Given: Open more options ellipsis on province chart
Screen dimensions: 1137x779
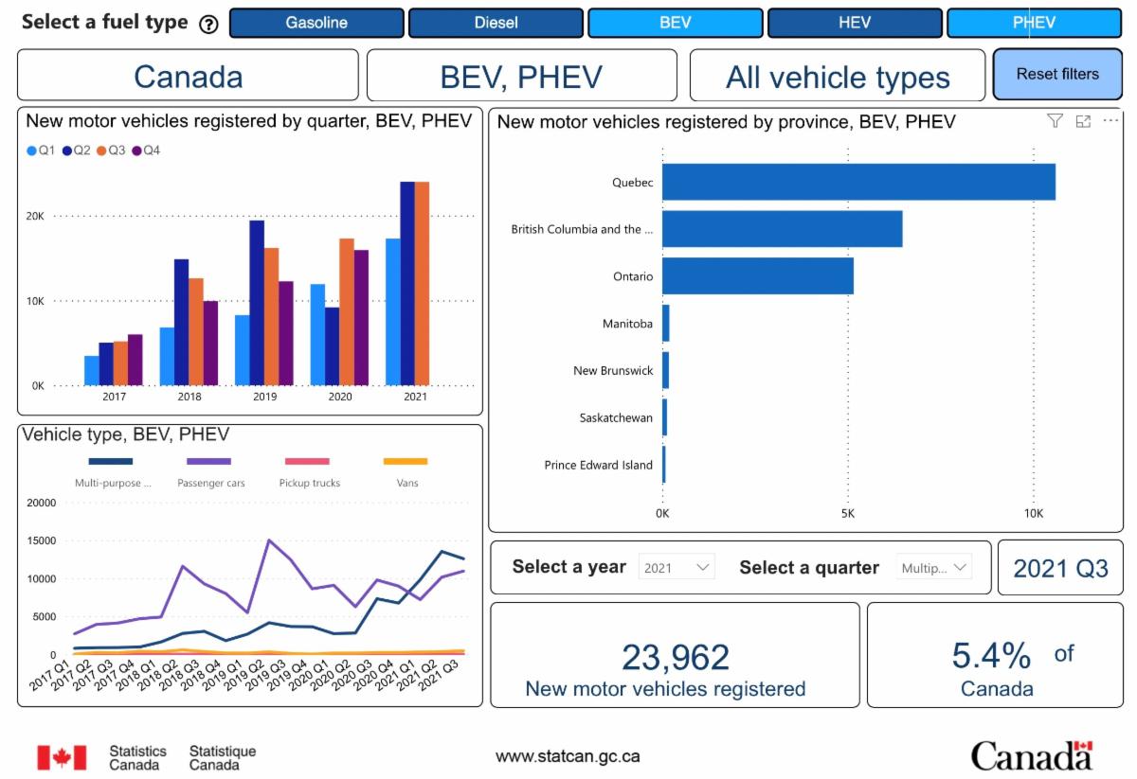Looking at the screenshot, I should [1110, 121].
